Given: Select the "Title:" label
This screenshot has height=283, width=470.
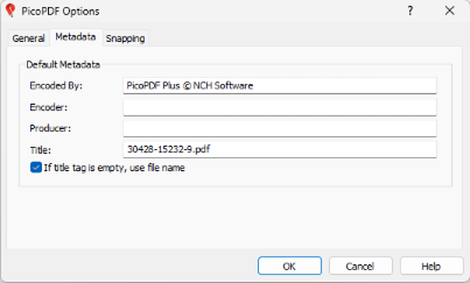Looking at the screenshot, I should pos(40,150).
